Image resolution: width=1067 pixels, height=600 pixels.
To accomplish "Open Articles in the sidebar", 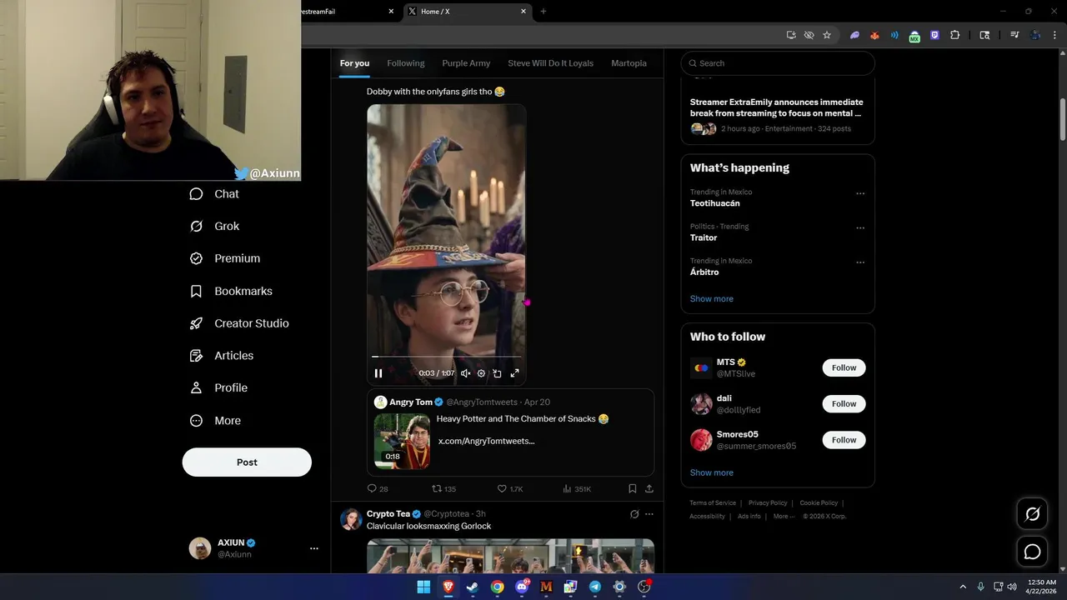I will pyautogui.click(x=222, y=355).
